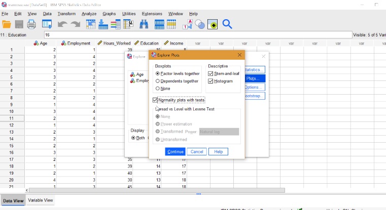
Task: Click the Go to Variable down-arrow icon
Action: [x=103, y=24]
